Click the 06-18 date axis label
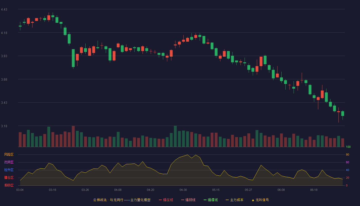 coord(314,190)
